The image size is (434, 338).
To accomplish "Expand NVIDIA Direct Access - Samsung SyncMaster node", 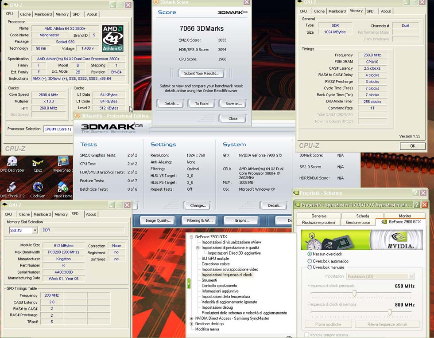I will (191, 318).
